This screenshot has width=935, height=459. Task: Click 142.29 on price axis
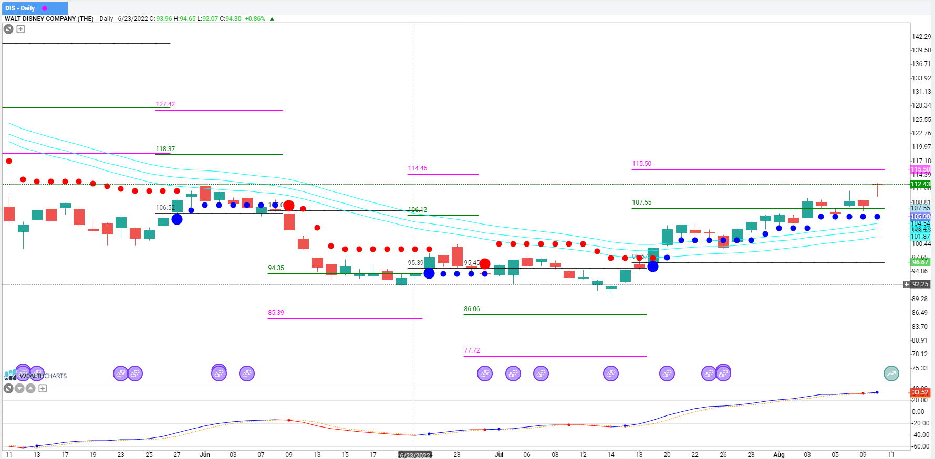921,37
